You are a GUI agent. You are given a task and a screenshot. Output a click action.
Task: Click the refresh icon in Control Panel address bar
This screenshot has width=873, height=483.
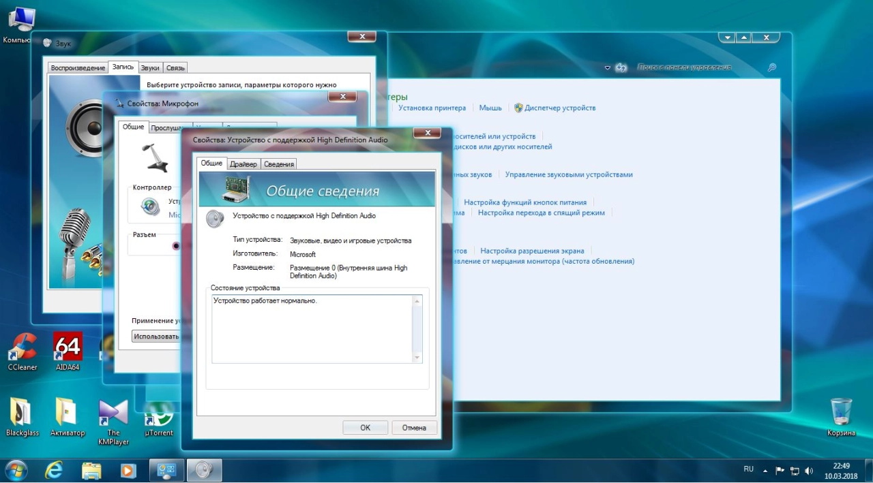point(621,67)
